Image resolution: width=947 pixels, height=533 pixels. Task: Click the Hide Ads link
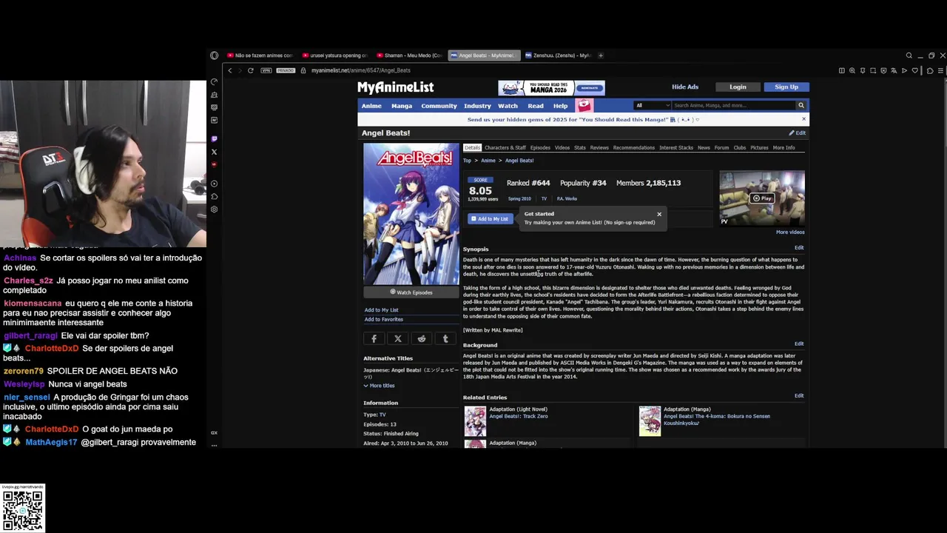(685, 87)
